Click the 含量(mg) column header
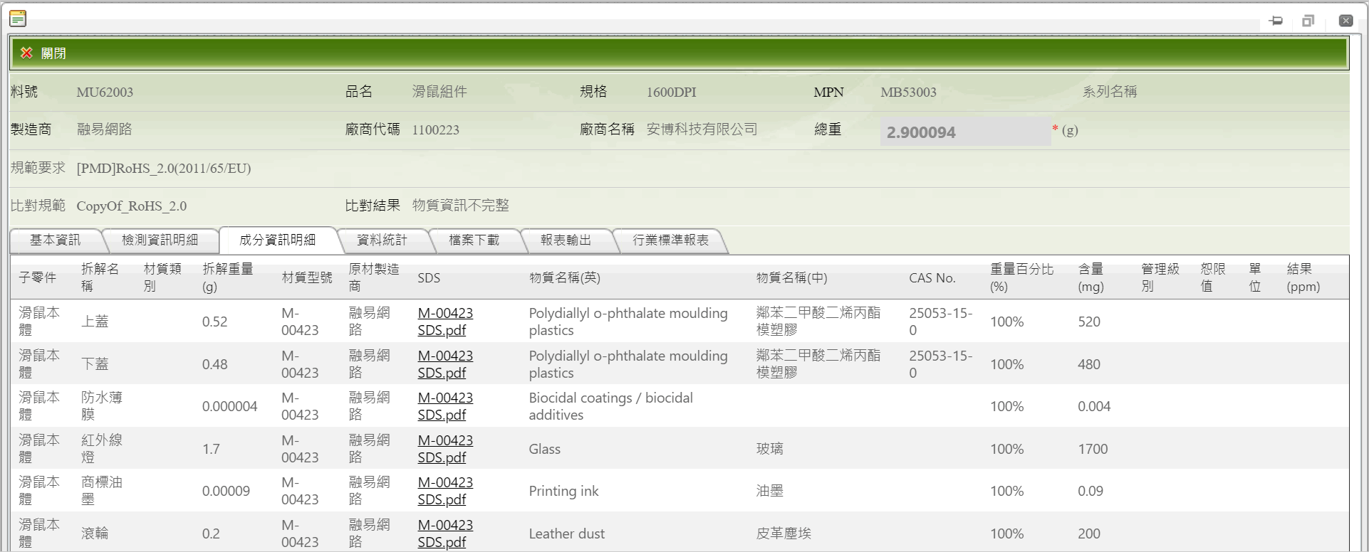The width and height of the screenshot is (1369, 552). [1091, 277]
